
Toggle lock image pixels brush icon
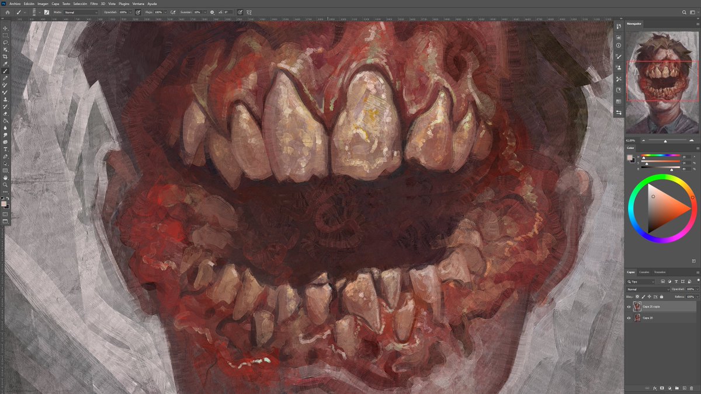click(x=643, y=297)
